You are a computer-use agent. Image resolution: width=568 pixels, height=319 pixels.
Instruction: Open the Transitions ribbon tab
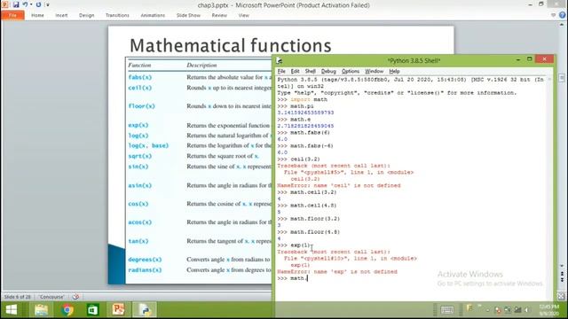[x=117, y=16]
